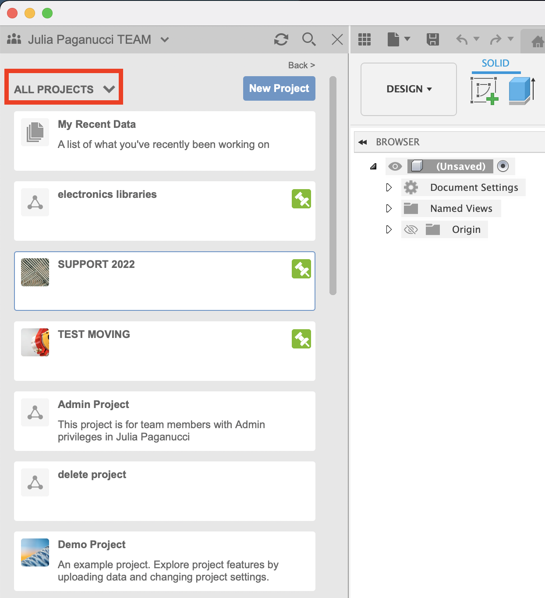Unpin the electronics libraries project

pos(301,199)
